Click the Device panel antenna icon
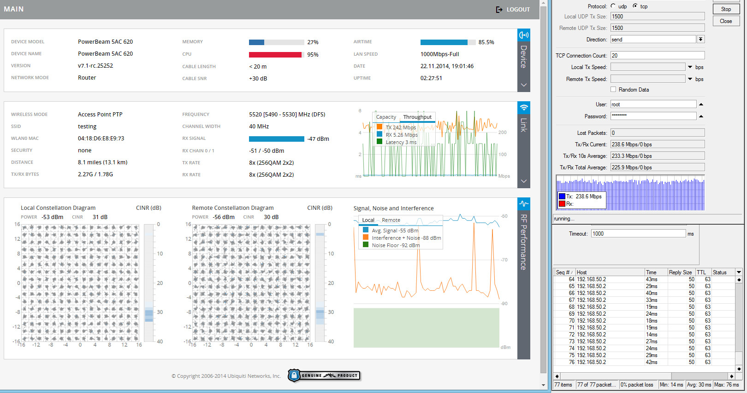This screenshot has width=747, height=393. click(x=524, y=35)
